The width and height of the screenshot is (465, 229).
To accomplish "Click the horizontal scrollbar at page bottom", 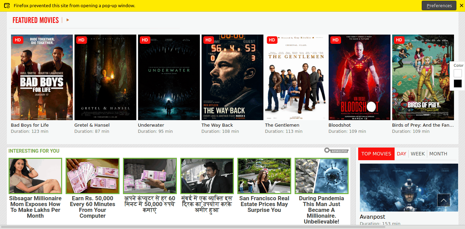I will pyautogui.click(x=192, y=227).
